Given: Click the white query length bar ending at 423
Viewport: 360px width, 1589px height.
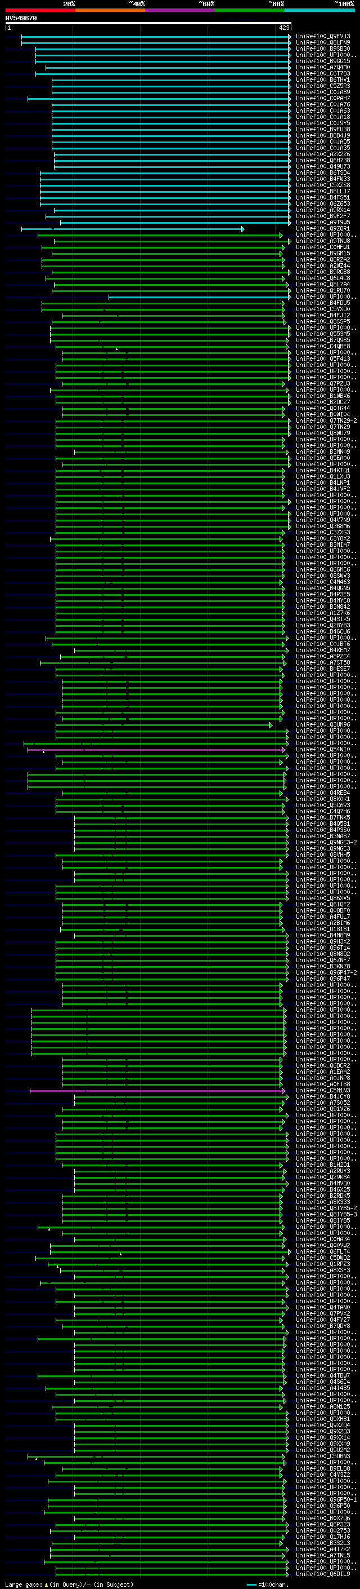Looking at the screenshot, I should [x=148, y=24].
